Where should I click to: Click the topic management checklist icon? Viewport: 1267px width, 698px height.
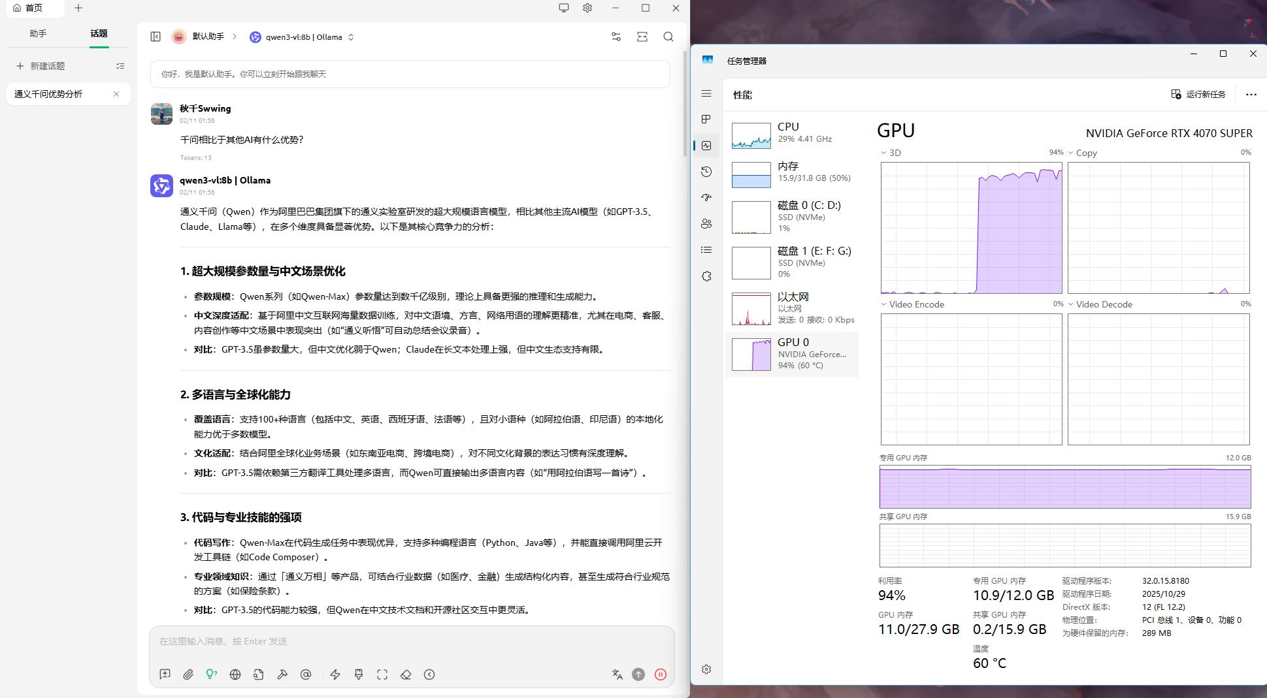point(120,66)
